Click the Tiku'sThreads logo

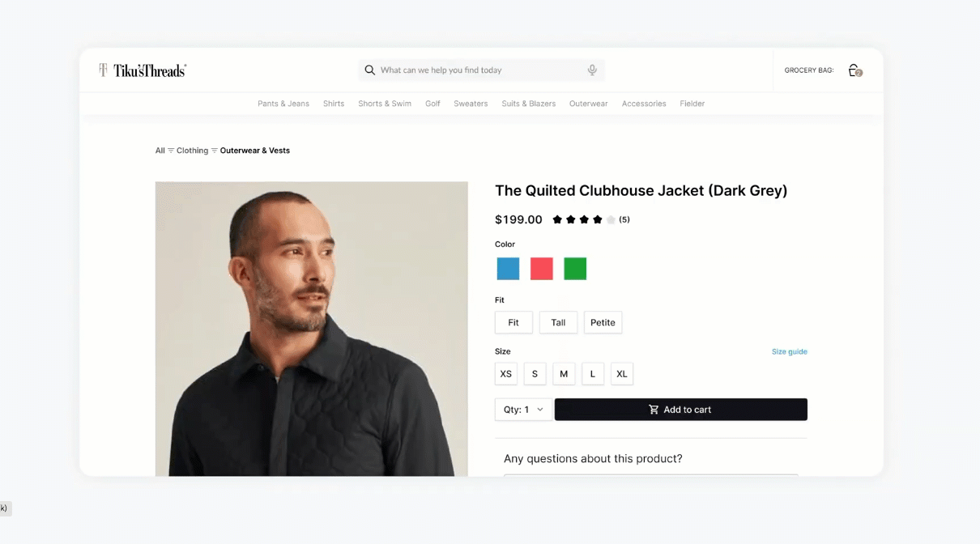point(143,70)
